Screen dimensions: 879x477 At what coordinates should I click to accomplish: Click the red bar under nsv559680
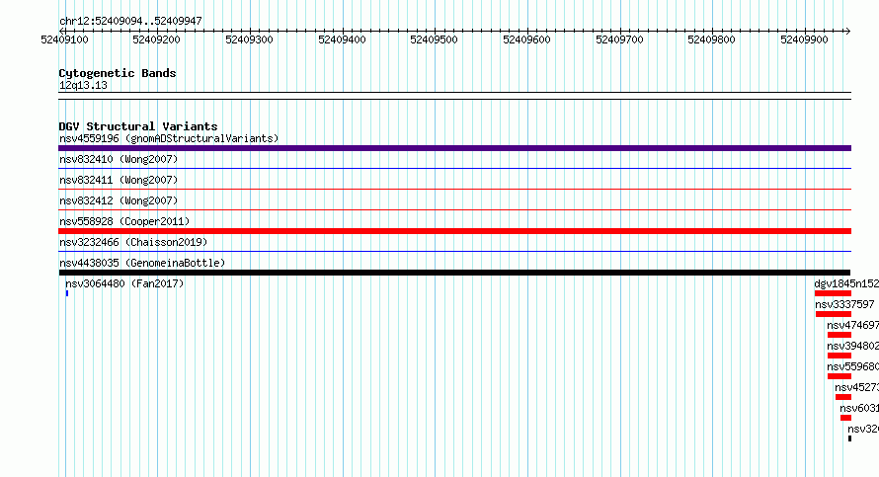839,376
